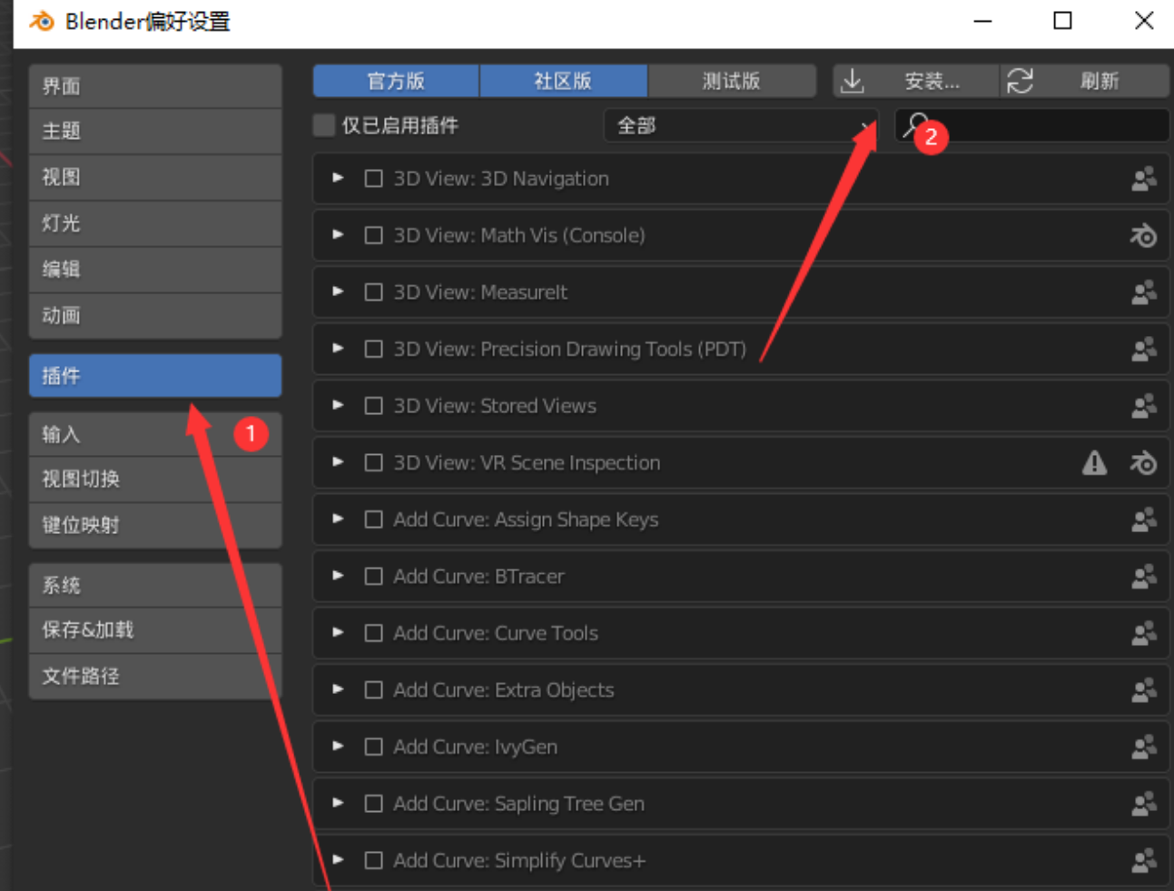Open the 文件路径 preferences section

(155, 677)
